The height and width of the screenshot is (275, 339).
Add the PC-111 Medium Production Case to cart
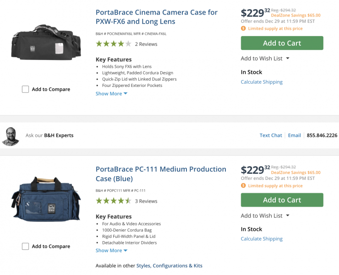(282, 200)
